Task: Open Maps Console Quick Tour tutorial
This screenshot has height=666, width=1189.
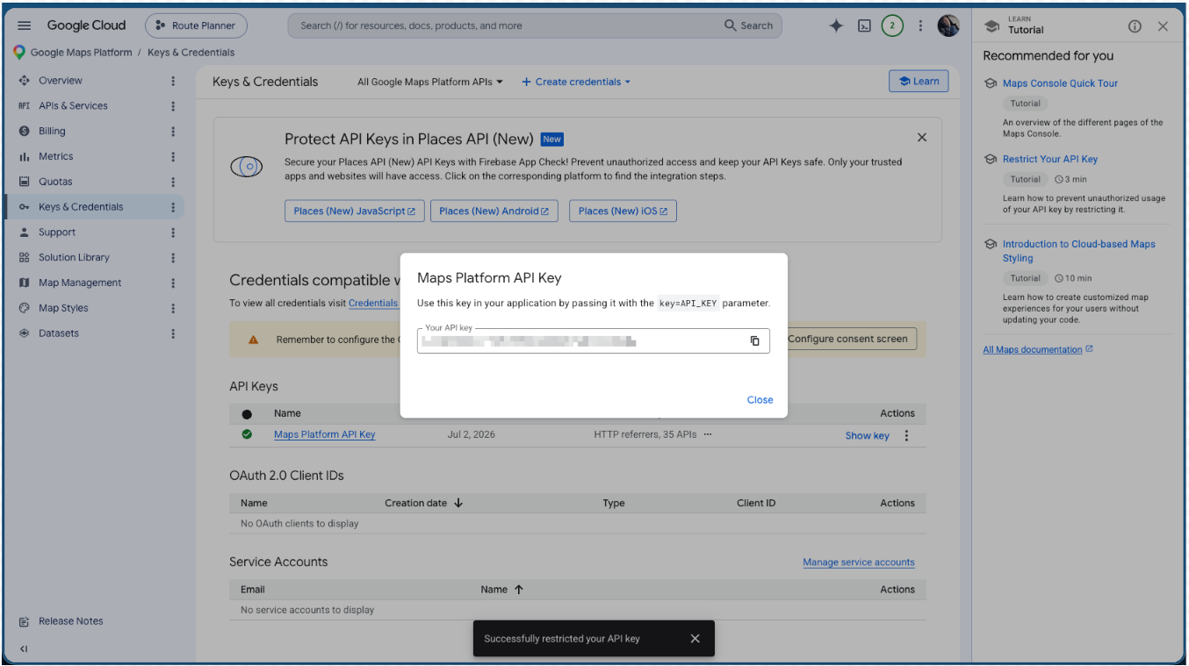Action: pos(1060,83)
